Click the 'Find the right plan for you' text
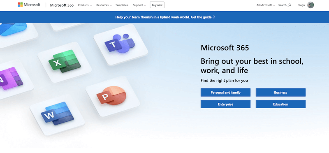This screenshot has height=153, width=329. pyautogui.click(x=224, y=80)
